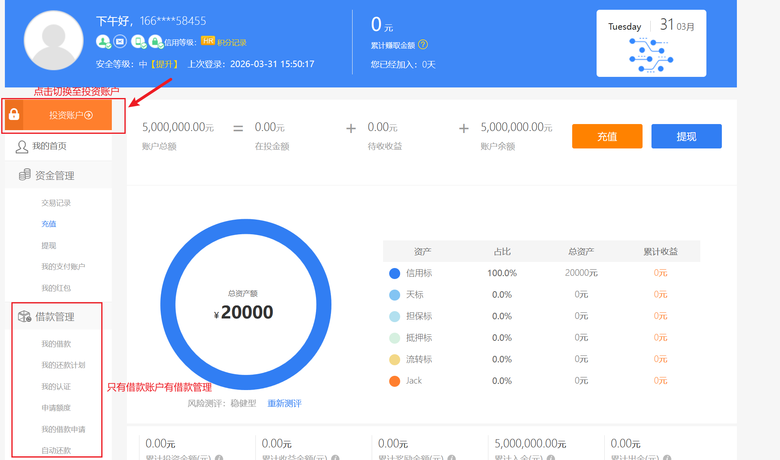Click question mark beside 累计赚取金额
The image size is (780, 460).
point(423,45)
